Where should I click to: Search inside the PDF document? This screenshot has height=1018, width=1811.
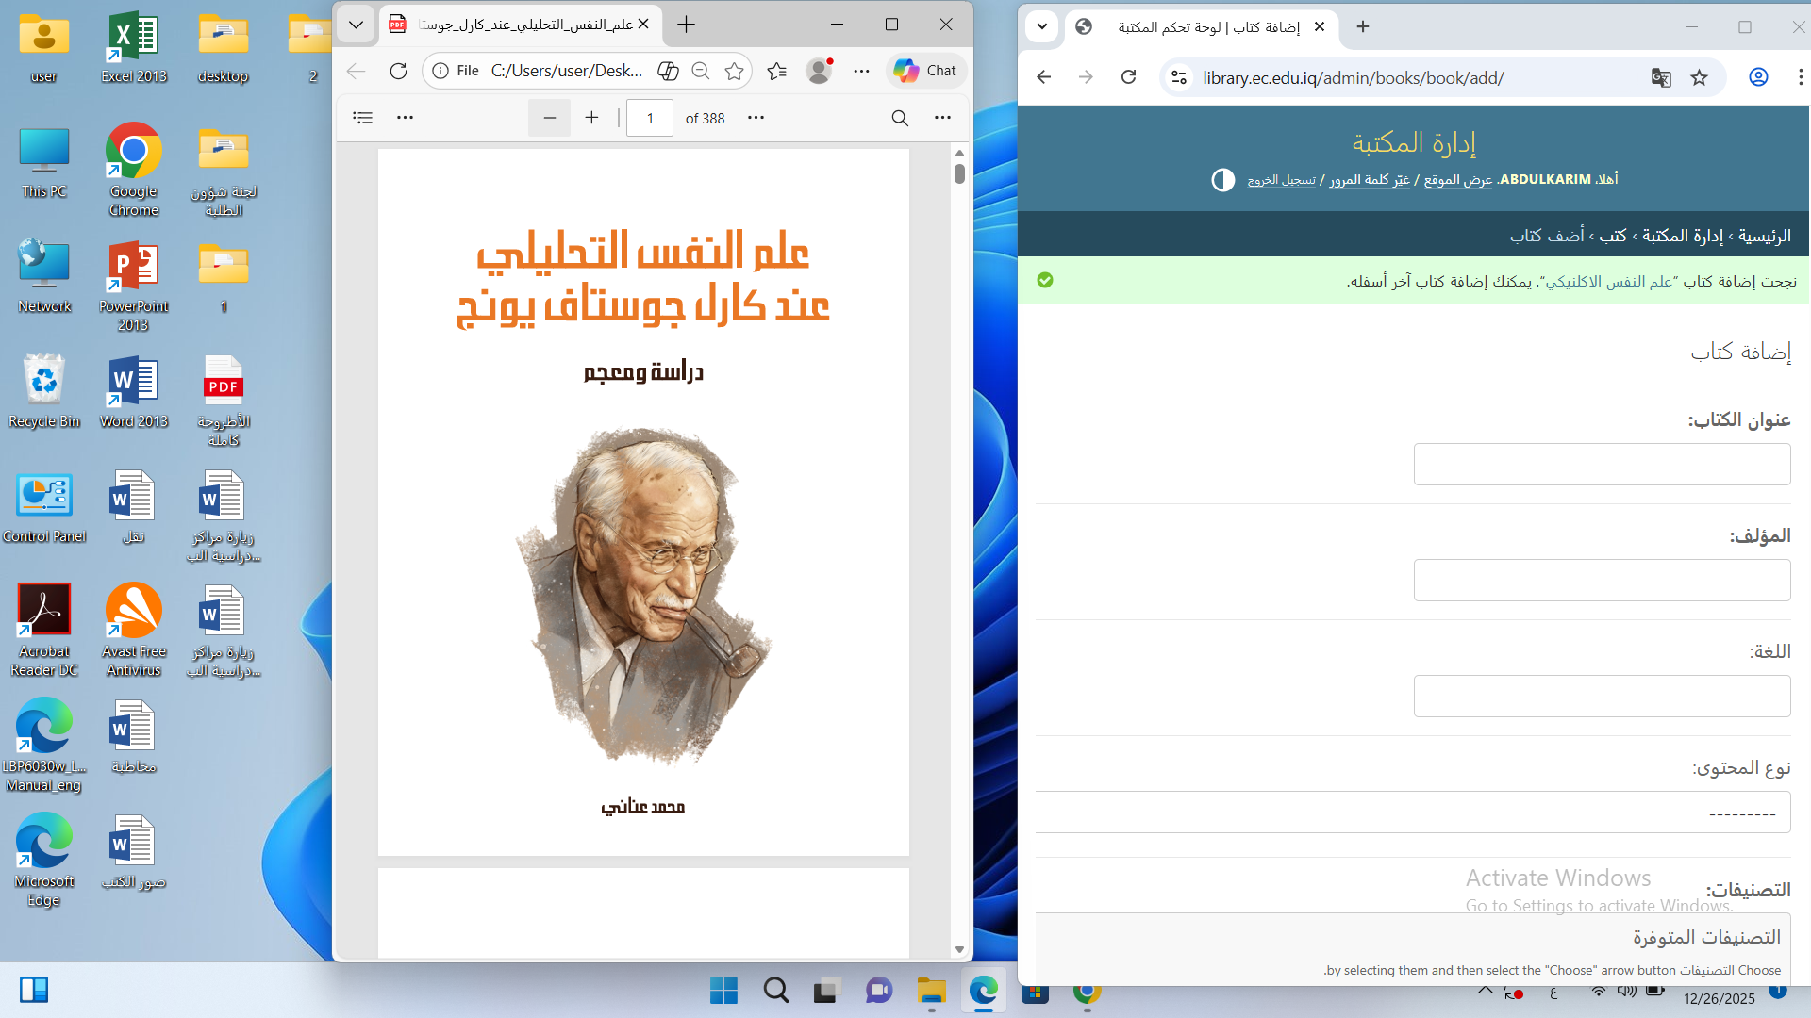point(900,118)
